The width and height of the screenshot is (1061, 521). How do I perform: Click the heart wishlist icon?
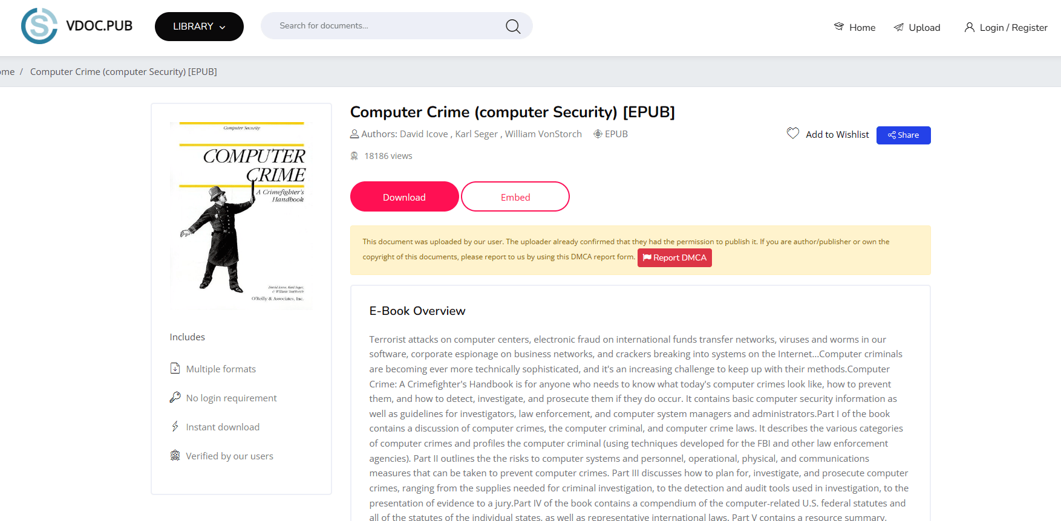792,134
